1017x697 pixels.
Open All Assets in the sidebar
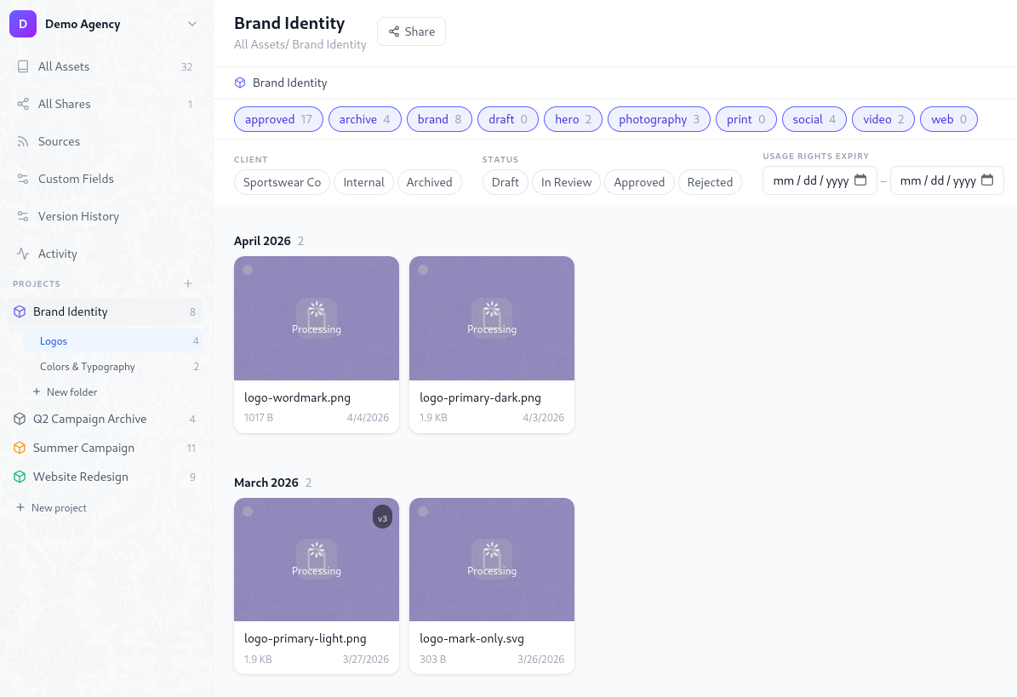(105, 66)
